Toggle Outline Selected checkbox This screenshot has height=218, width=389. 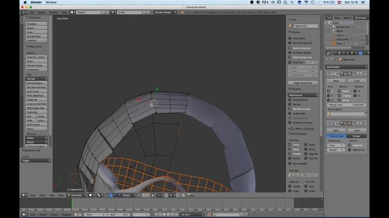[x=290, y=48]
